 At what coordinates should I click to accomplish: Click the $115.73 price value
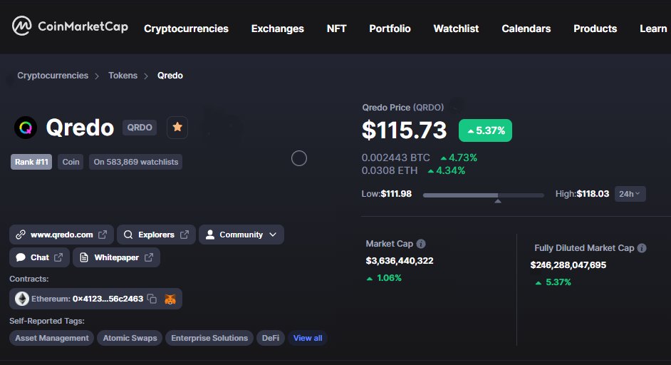404,130
